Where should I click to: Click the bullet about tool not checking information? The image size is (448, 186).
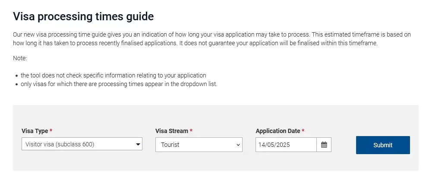[x=113, y=75]
